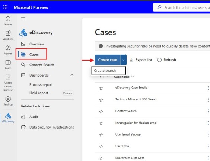Image resolution: width=210 pixels, height=161 pixels.
Task: Collapse navigation with hamburger icon
Action: tap(23, 19)
